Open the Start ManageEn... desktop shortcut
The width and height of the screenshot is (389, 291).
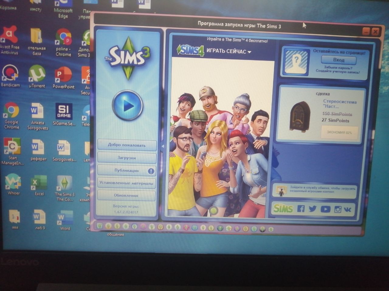(x=12, y=152)
